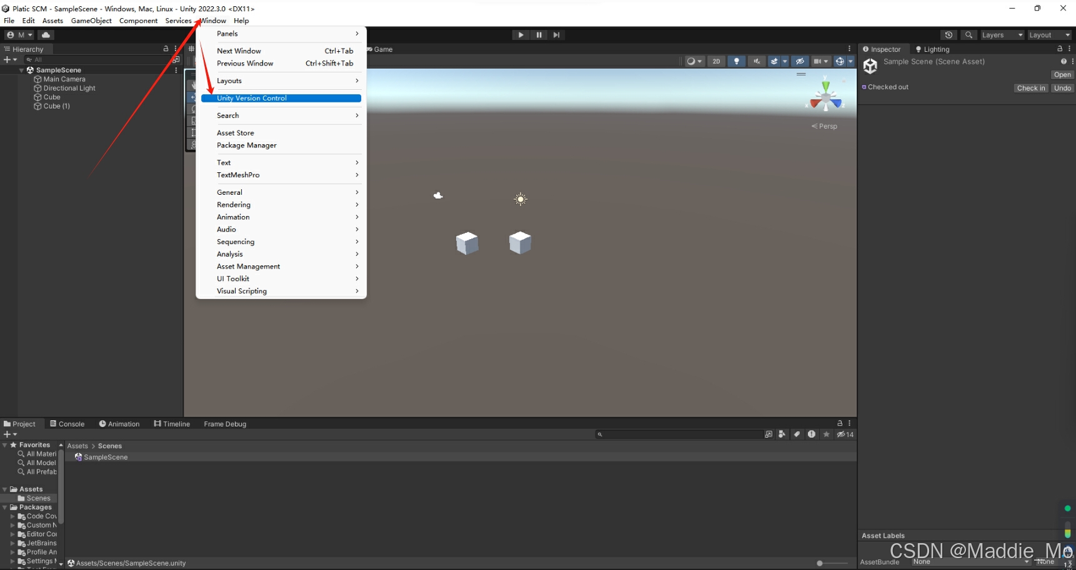Image resolution: width=1076 pixels, height=570 pixels.
Task: Toggle 2D view mode in Scene
Action: coord(716,61)
